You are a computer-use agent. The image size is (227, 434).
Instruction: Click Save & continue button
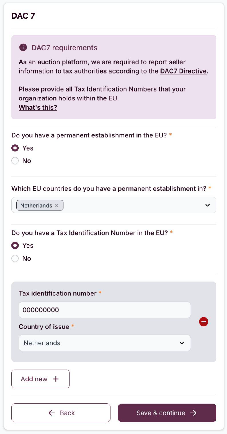click(167, 413)
